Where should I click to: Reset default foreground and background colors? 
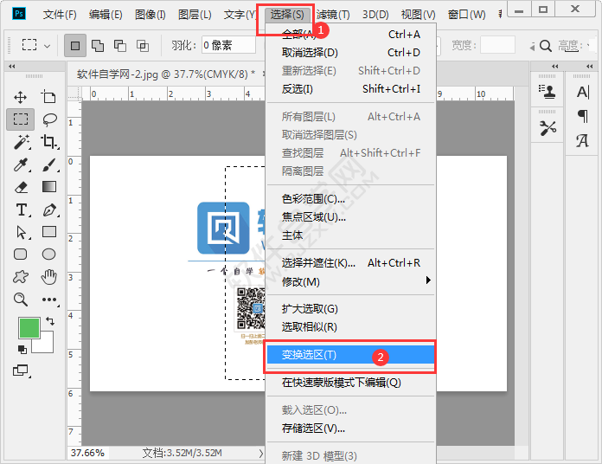pos(22,349)
